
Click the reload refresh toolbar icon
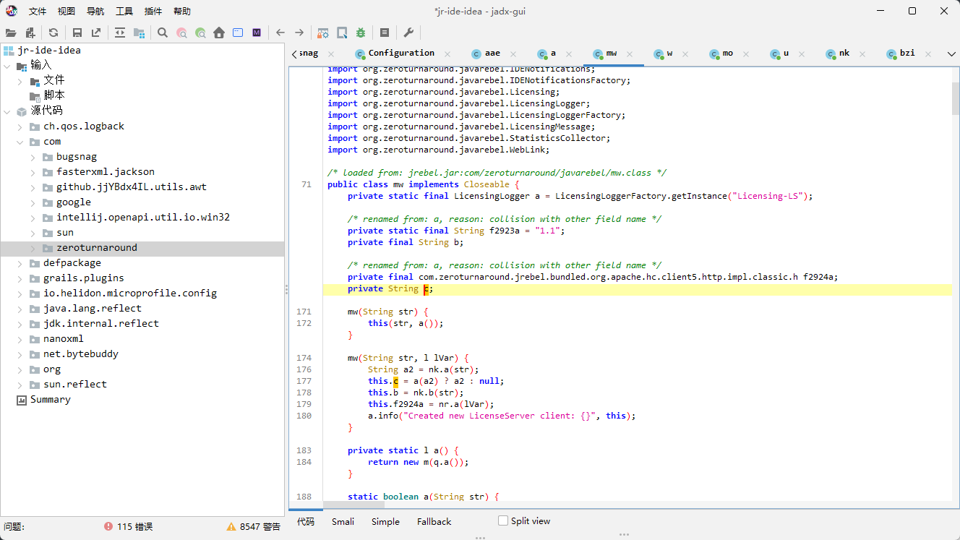click(53, 33)
